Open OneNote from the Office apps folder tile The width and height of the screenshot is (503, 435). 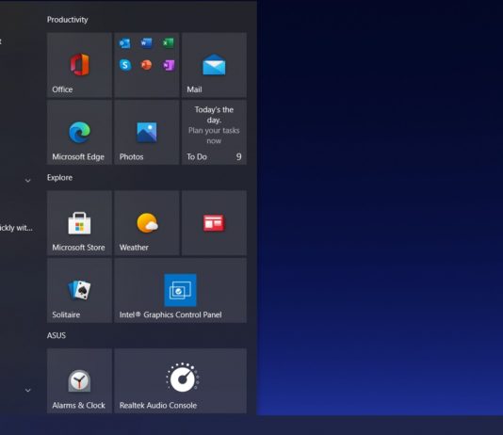169,65
